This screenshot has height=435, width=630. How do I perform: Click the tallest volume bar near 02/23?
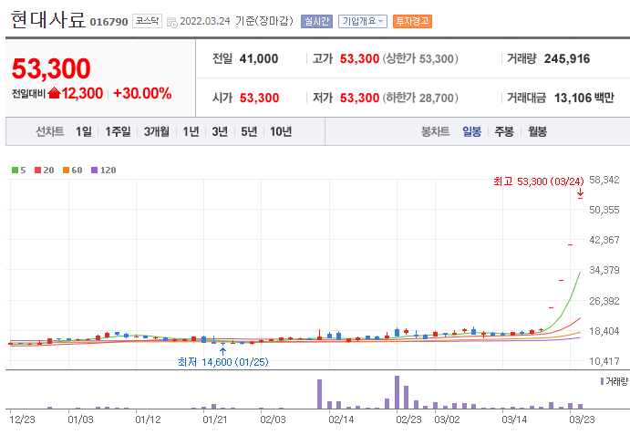click(397, 392)
